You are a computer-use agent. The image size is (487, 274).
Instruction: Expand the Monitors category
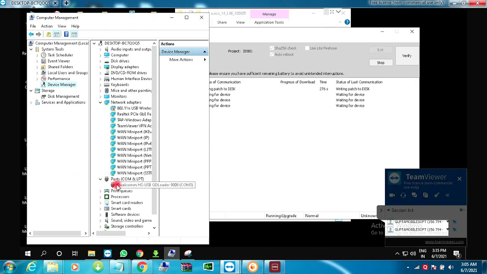pos(100,96)
